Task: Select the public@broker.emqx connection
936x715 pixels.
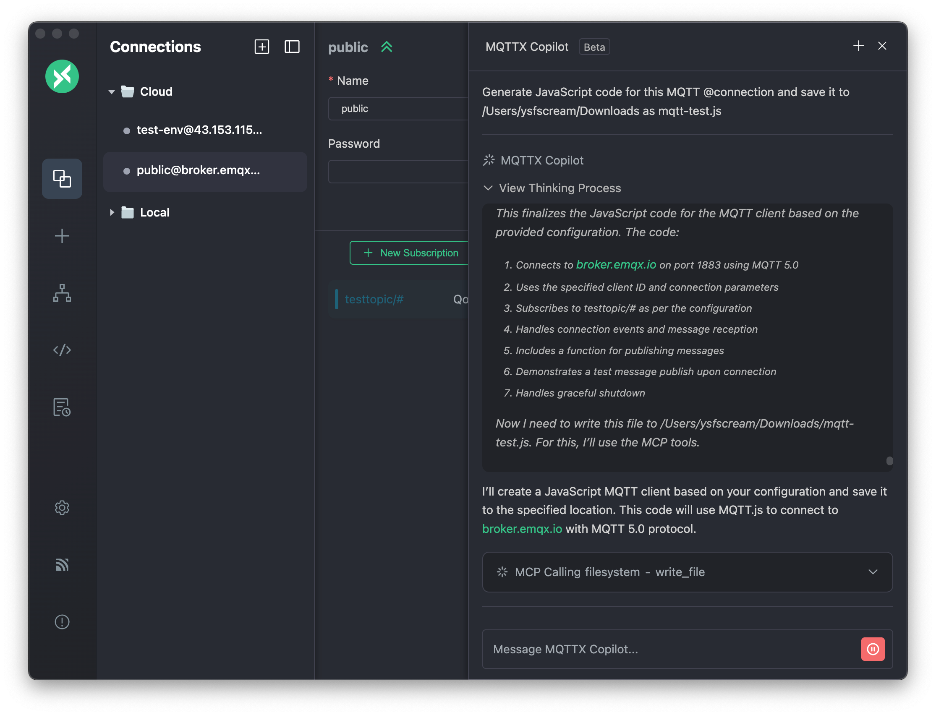Action: click(198, 170)
